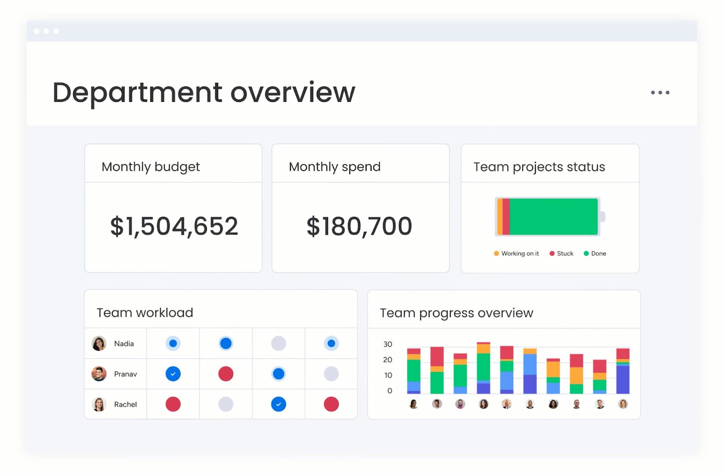Screen dimensions: 724x474
Task: Toggle Pranav's blue third-column workload circle
Action: pos(279,374)
